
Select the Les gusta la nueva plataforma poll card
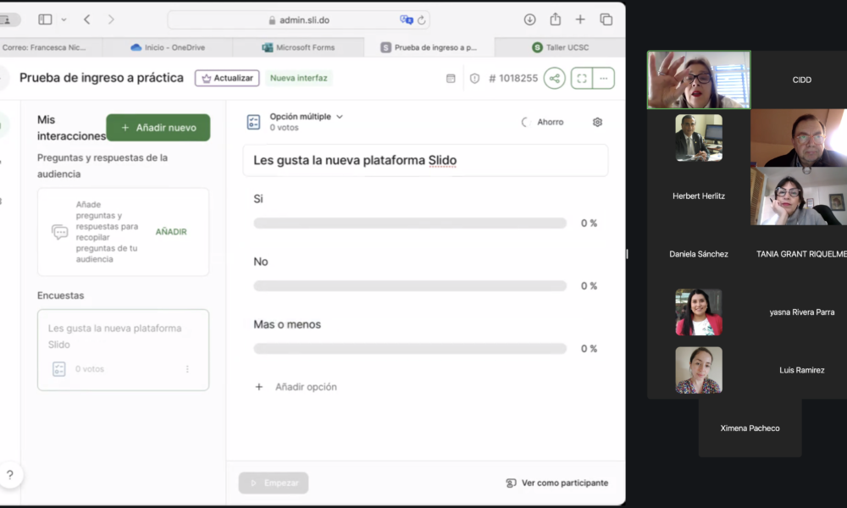click(123, 350)
